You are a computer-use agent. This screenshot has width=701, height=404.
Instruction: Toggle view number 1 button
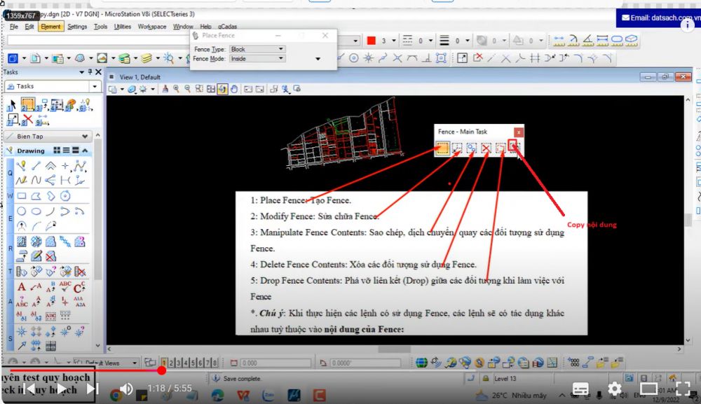[x=164, y=363]
